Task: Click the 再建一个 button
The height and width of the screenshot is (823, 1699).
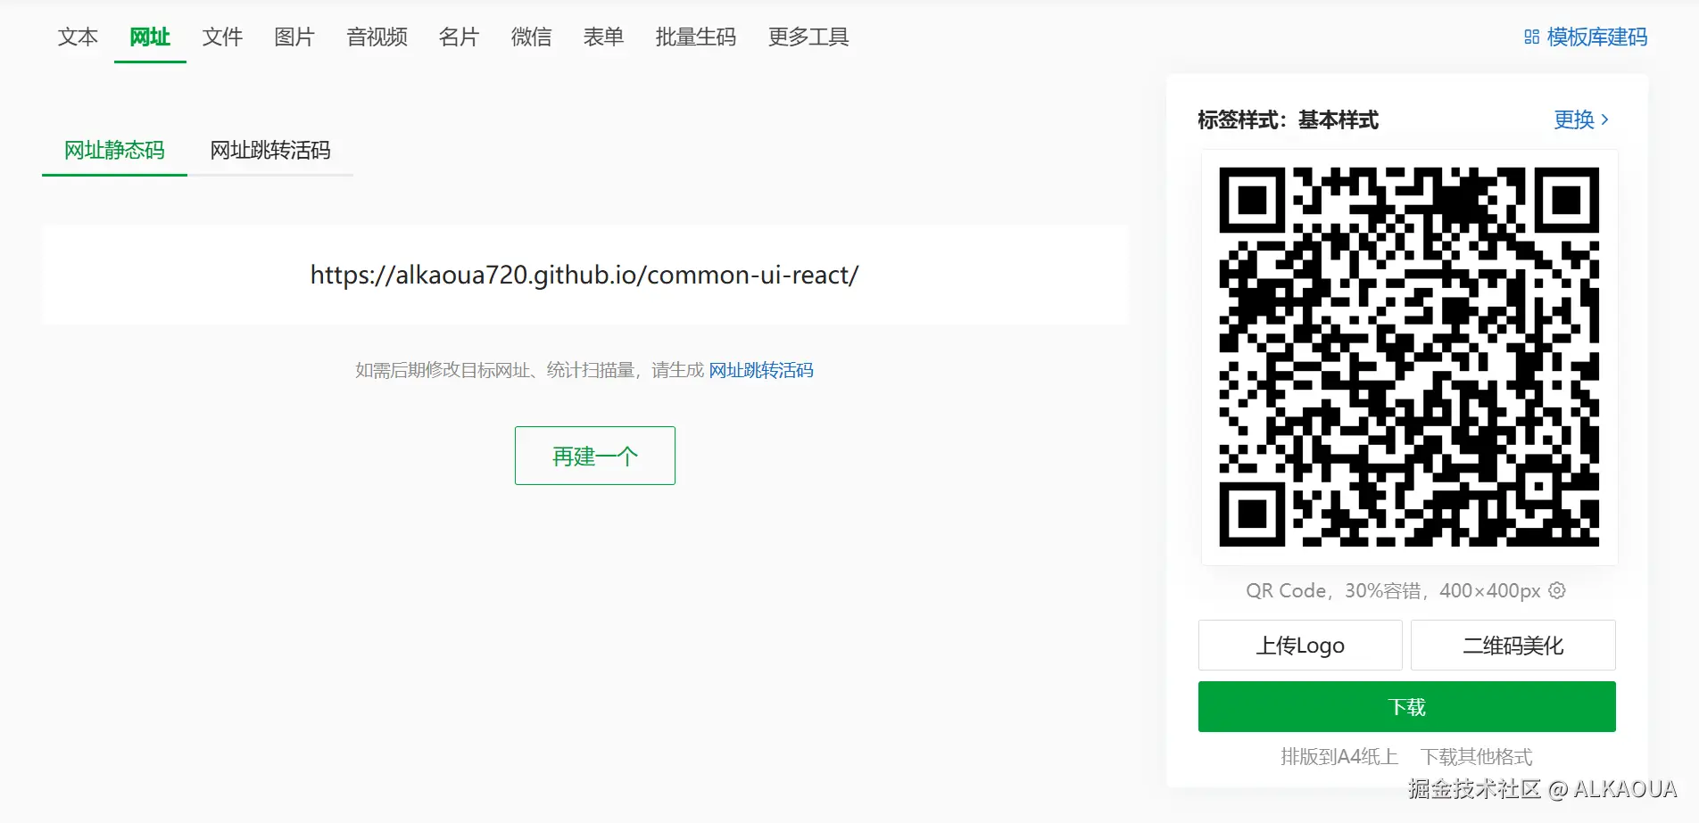Action: pyautogui.click(x=595, y=456)
